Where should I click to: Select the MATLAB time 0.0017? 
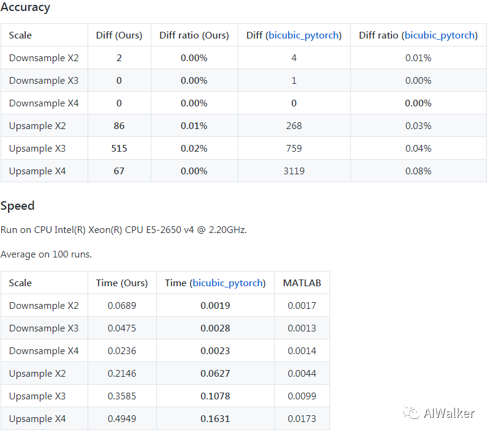302,306
